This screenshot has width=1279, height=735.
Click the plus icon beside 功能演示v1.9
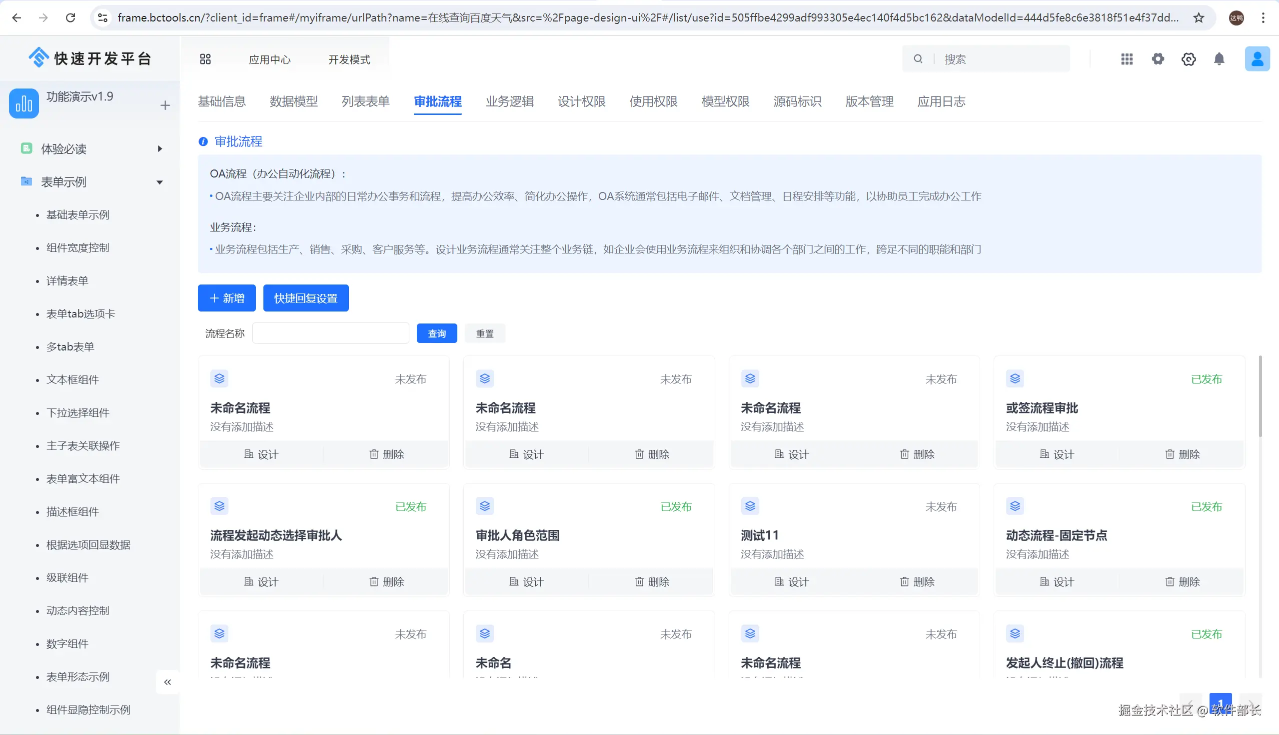pos(165,105)
